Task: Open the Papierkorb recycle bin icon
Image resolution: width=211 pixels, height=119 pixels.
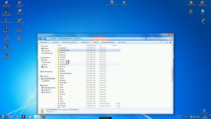Action: tap(204, 112)
